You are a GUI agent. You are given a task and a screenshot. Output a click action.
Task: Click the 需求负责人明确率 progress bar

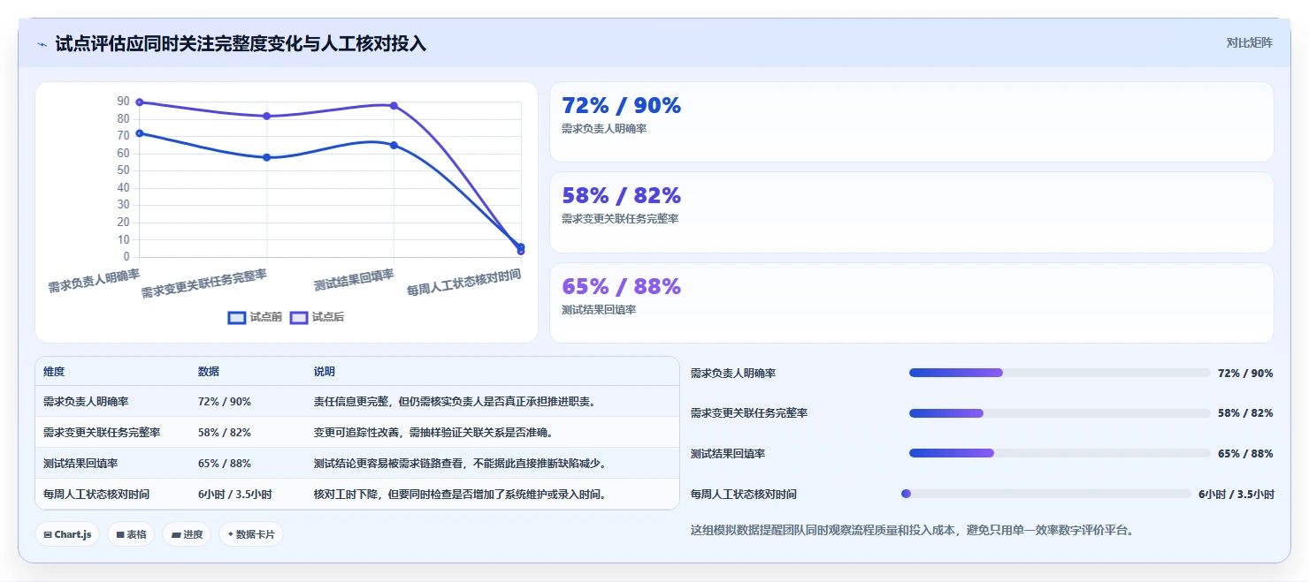[x=1060, y=373]
